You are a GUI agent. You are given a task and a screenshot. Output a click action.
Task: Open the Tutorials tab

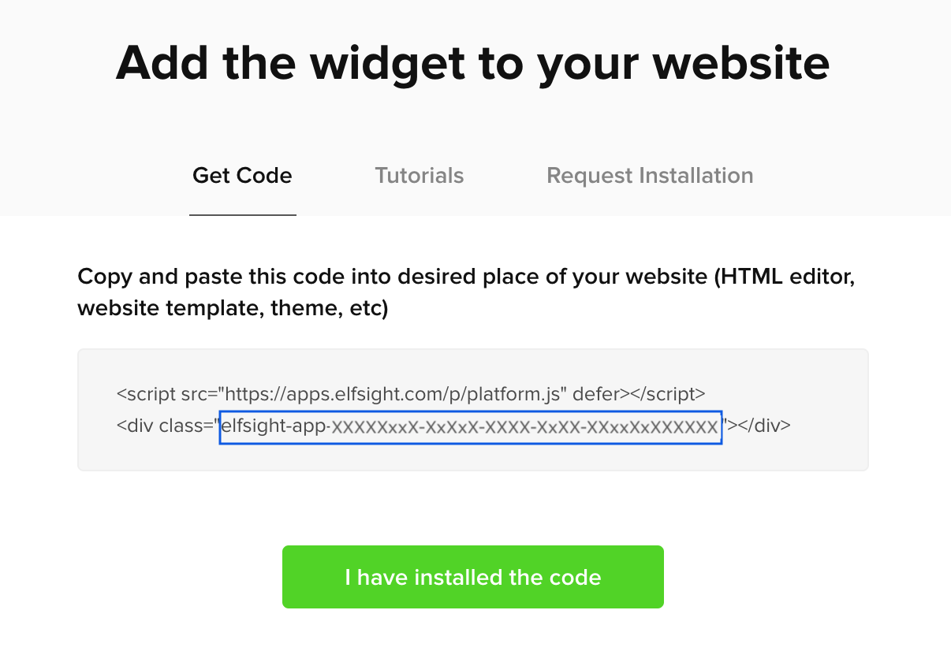tap(420, 175)
